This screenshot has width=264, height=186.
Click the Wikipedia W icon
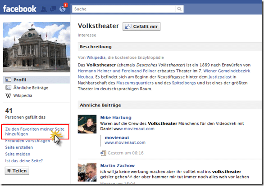point(8,96)
